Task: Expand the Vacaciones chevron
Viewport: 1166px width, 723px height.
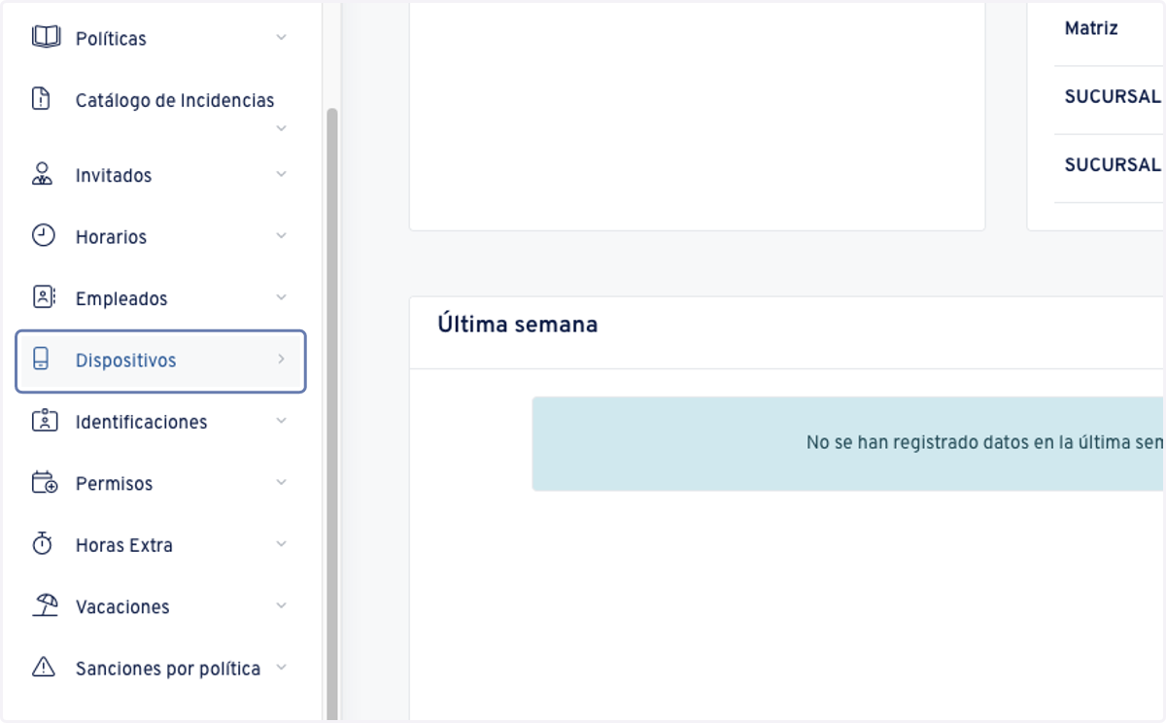Action: pos(281,605)
